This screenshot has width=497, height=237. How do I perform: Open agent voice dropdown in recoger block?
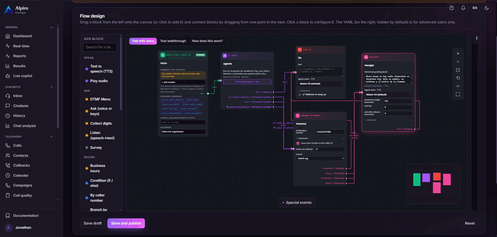388,95
